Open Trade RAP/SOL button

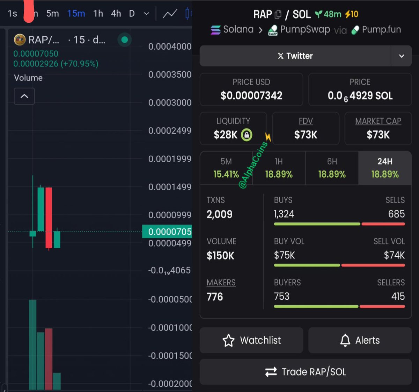click(306, 372)
